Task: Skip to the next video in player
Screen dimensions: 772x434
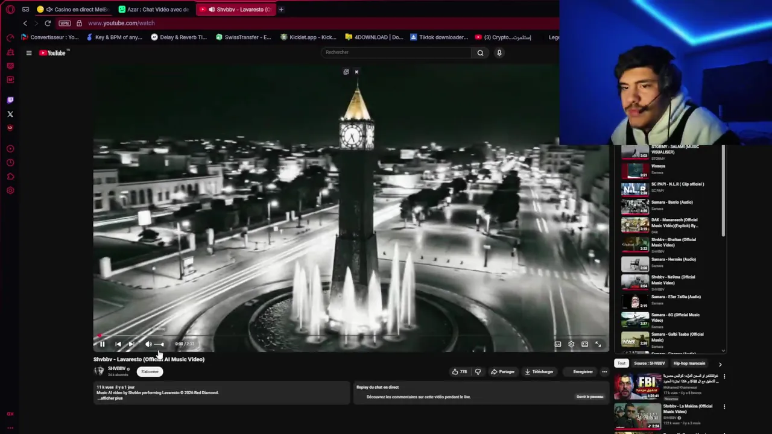Action: [131, 344]
